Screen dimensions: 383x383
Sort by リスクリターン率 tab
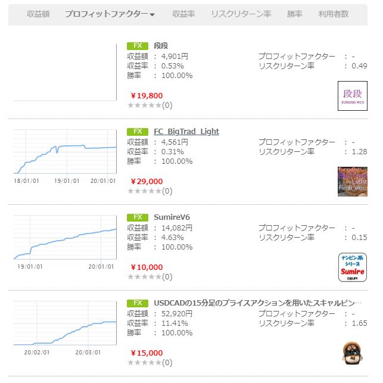(241, 14)
